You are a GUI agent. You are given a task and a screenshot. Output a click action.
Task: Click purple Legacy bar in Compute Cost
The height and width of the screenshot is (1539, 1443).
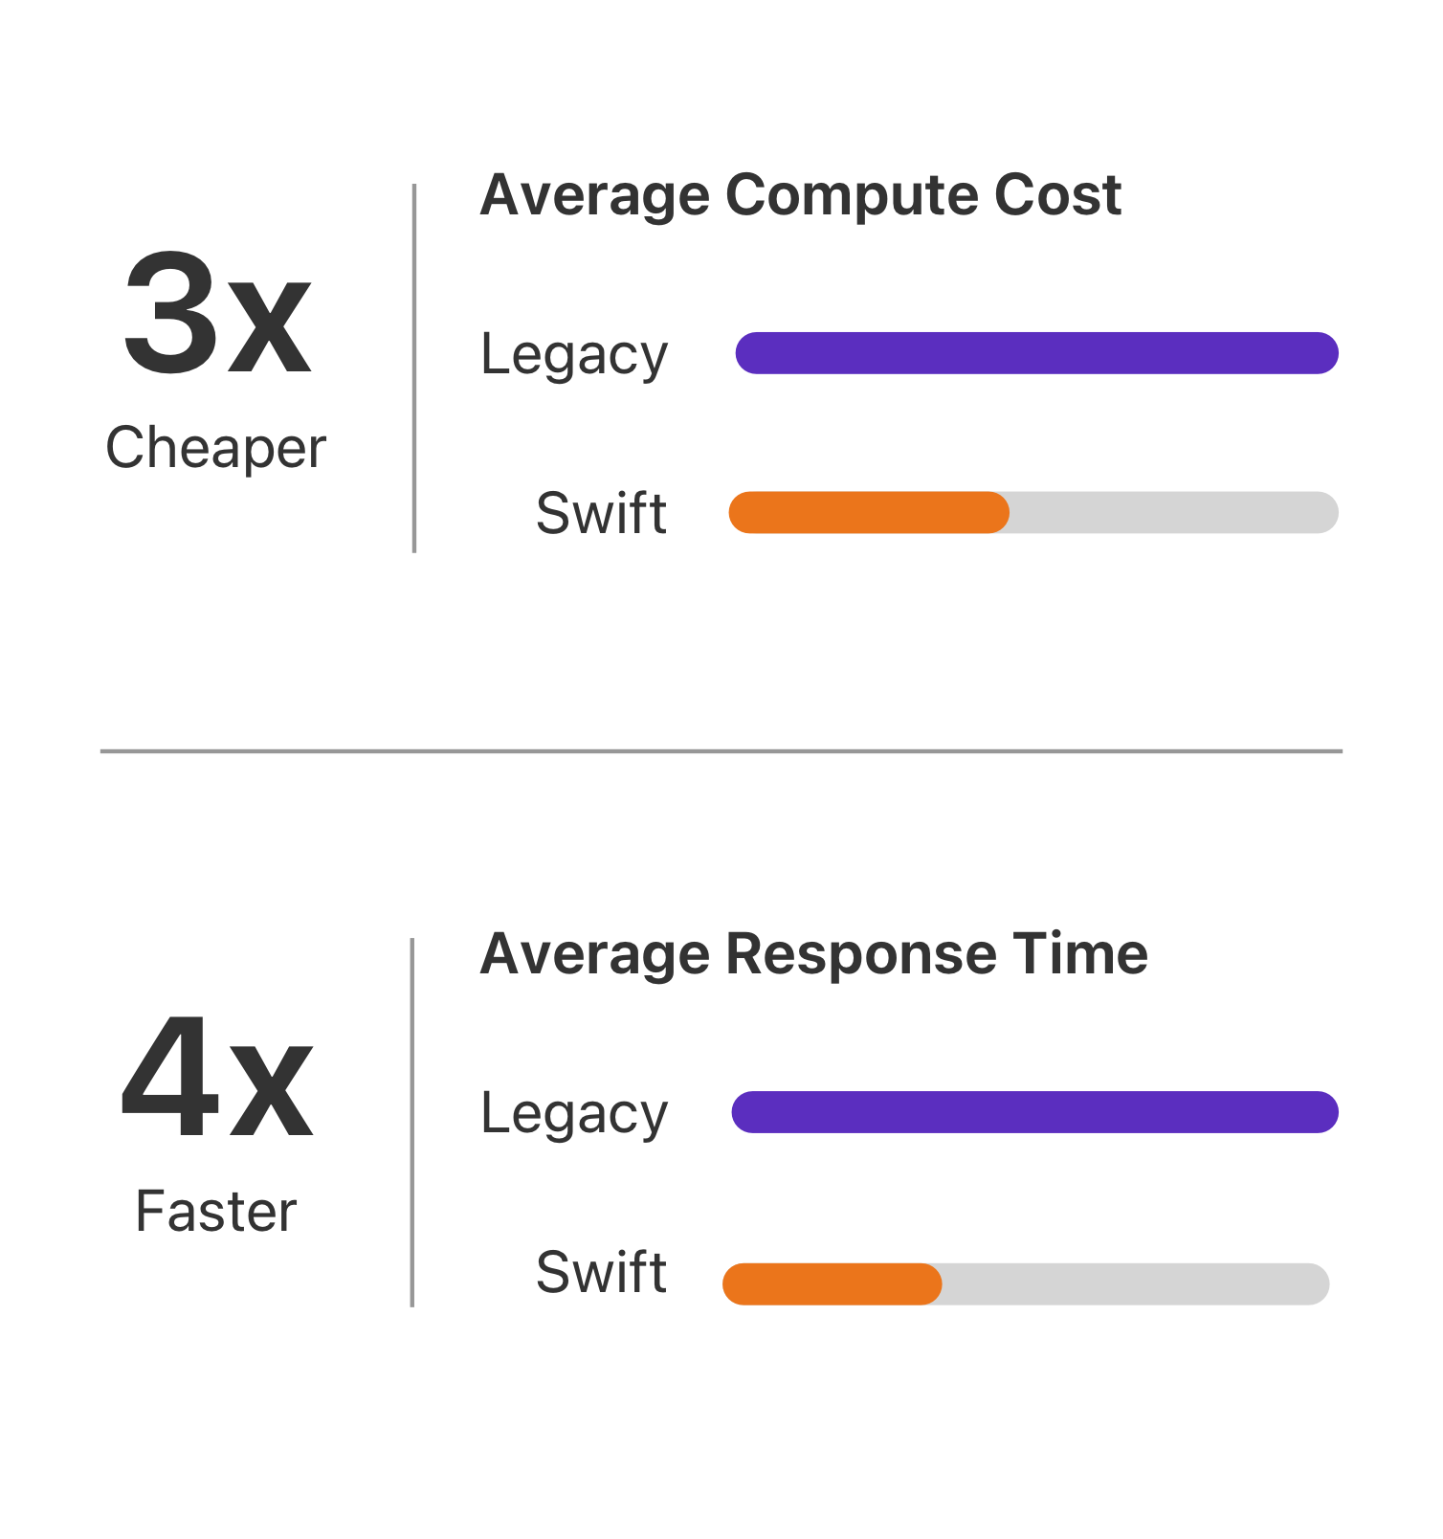click(x=1036, y=353)
